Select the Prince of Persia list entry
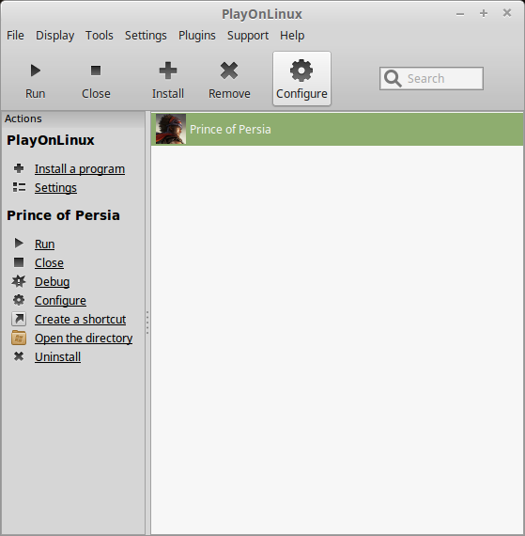525x536 pixels. [x=337, y=129]
